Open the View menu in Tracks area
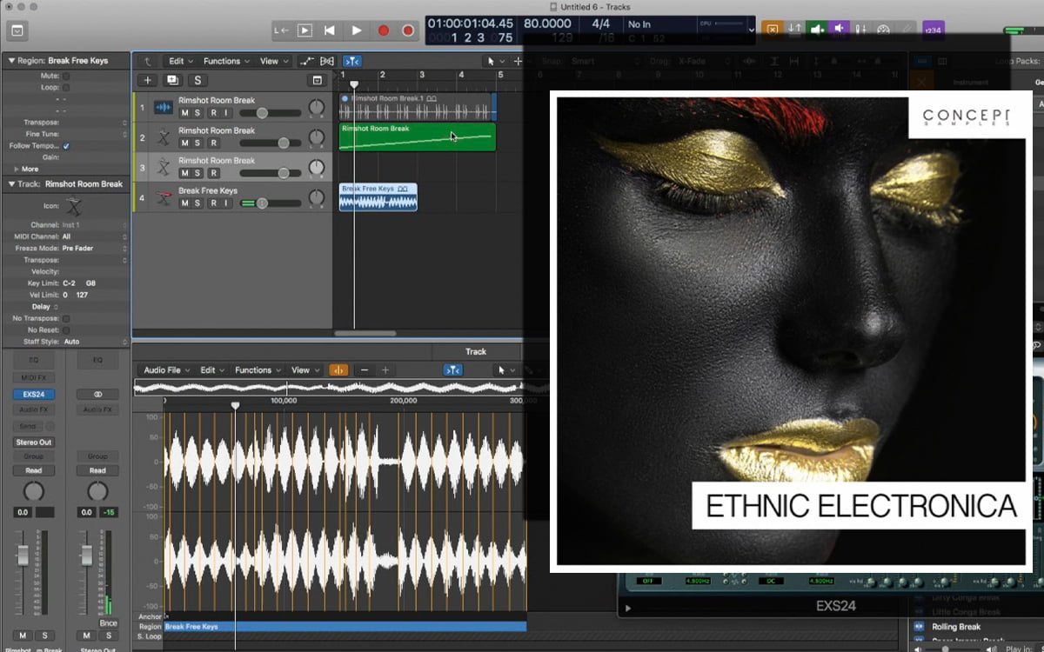 click(273, 61)
